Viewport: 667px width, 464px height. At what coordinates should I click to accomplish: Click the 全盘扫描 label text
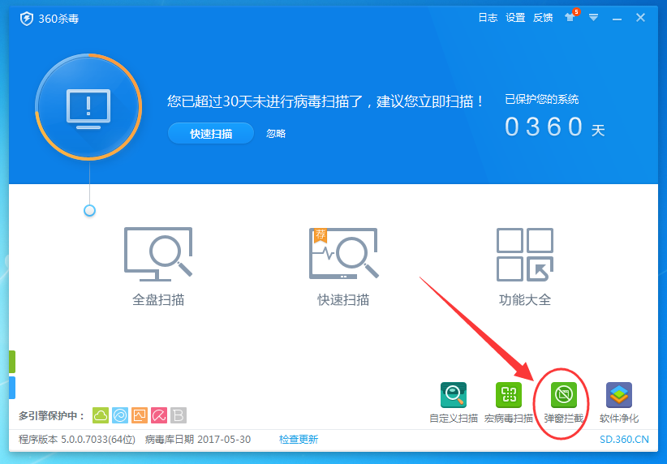click(158, 300)
